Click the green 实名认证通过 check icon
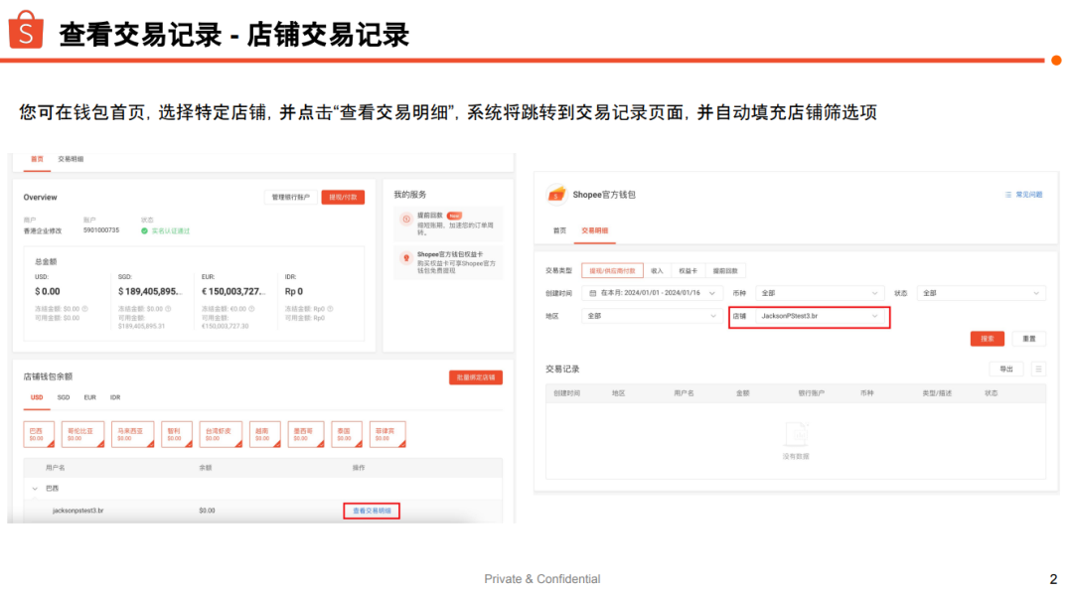The width and height of the screenshot is (1073, 596). (143, 230)
